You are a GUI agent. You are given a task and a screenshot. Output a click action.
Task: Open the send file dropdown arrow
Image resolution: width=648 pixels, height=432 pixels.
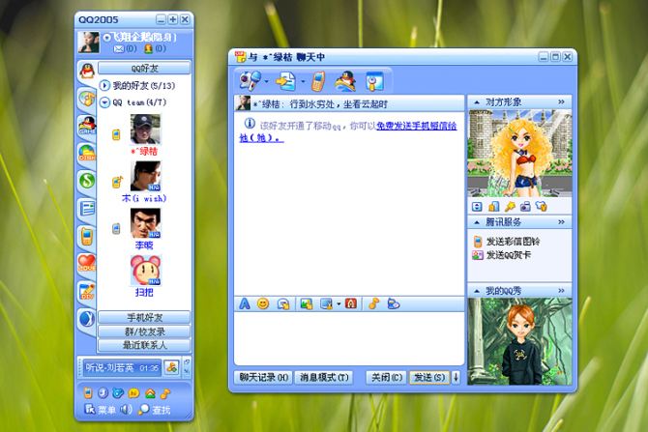(303, 81)
